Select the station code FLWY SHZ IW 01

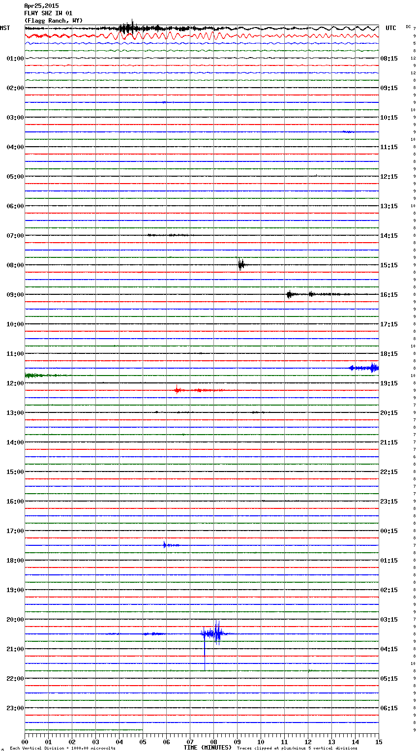point(48,13)
